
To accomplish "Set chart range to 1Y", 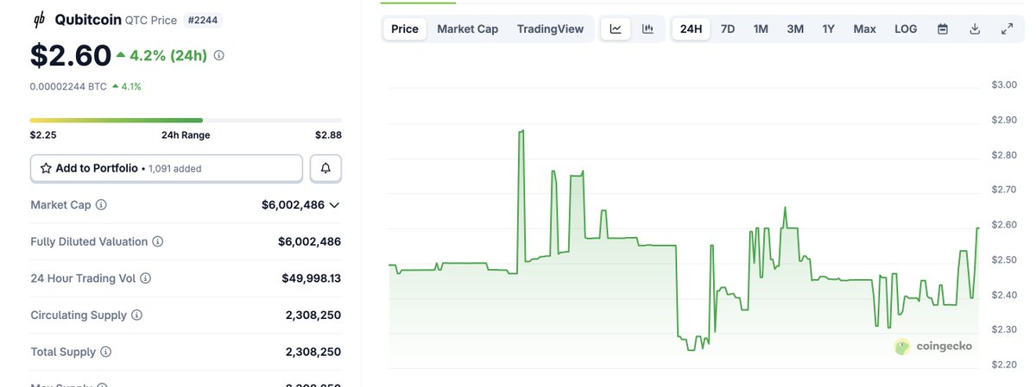I will pyautogui.click(x=829, y=28).
